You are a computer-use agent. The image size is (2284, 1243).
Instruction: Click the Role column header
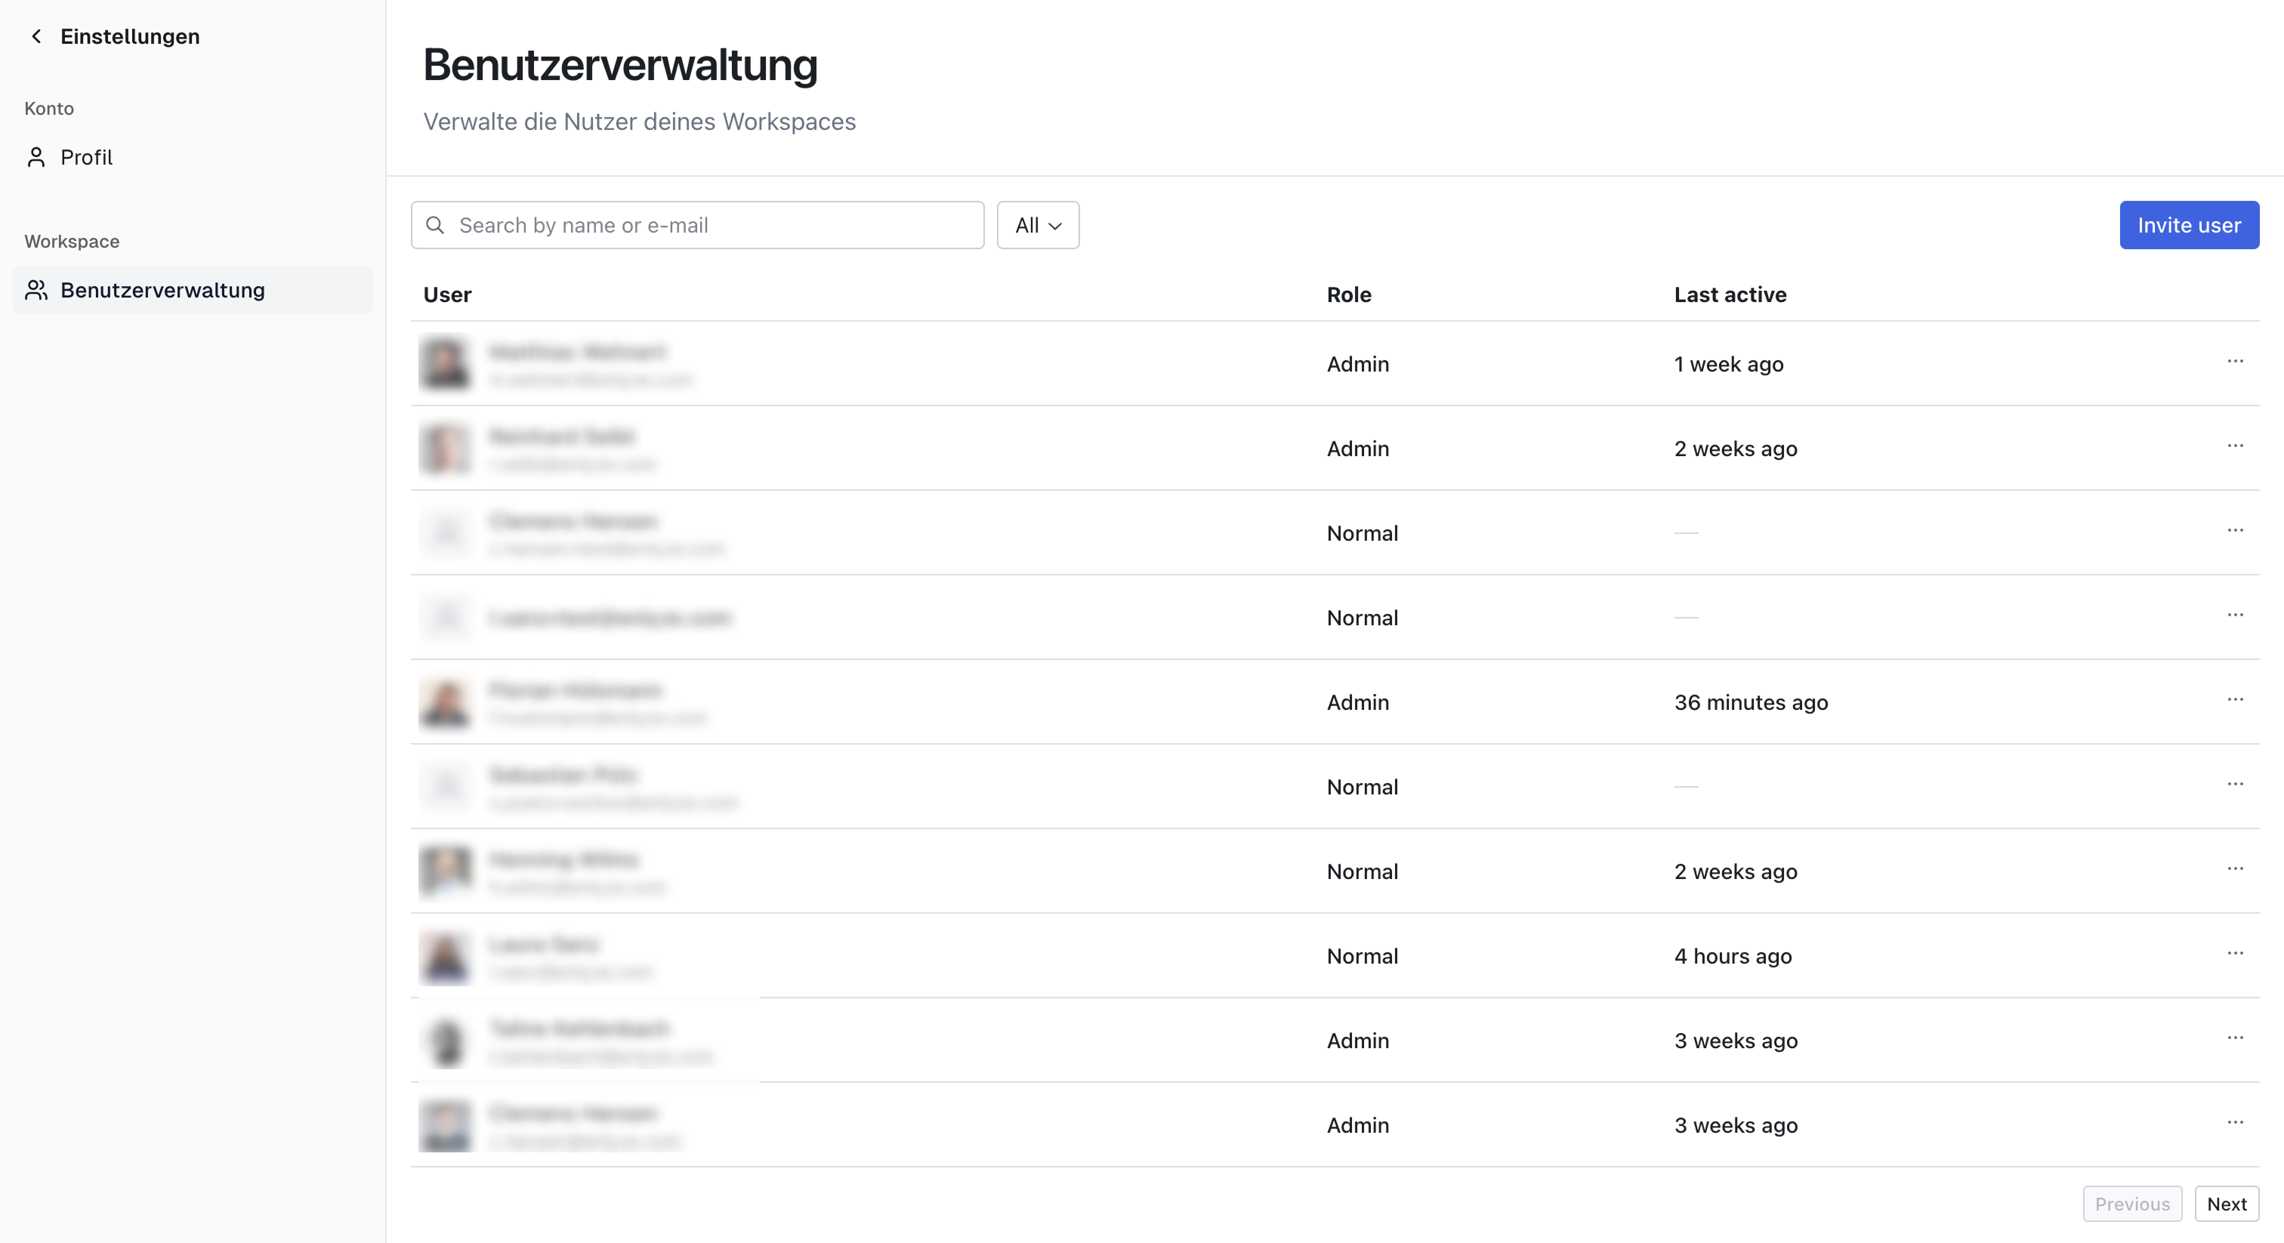[x=1349, y=295]
